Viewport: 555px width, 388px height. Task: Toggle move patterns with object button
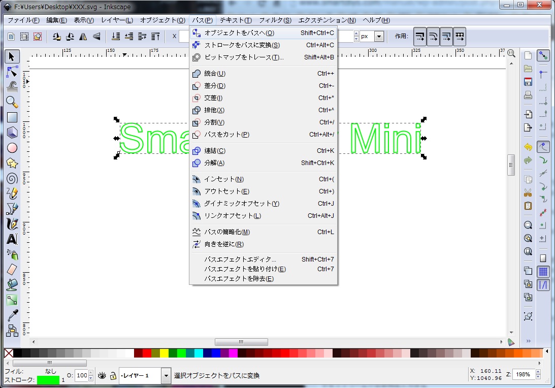click(460, 37)
